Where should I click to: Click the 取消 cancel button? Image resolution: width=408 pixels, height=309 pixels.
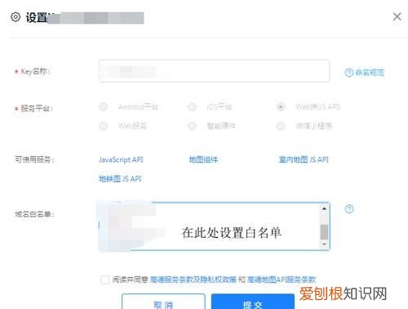pyautogui.click(x=163, y=302)
